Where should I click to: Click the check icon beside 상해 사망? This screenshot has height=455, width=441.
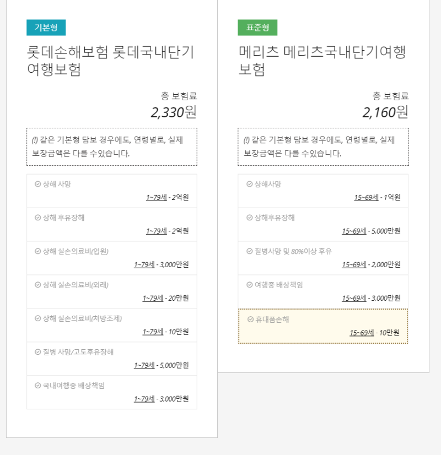34,185
